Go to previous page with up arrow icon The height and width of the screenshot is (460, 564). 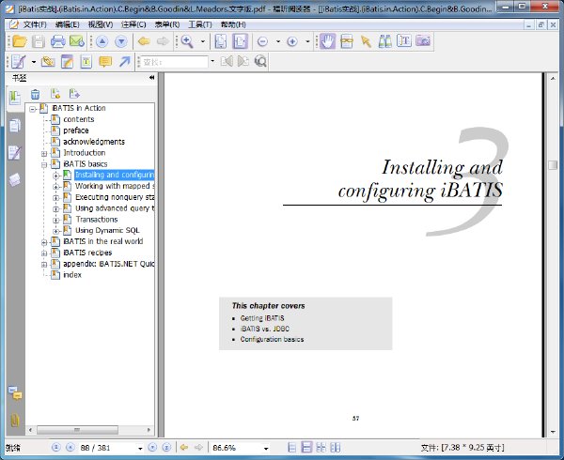pos(102,41)
